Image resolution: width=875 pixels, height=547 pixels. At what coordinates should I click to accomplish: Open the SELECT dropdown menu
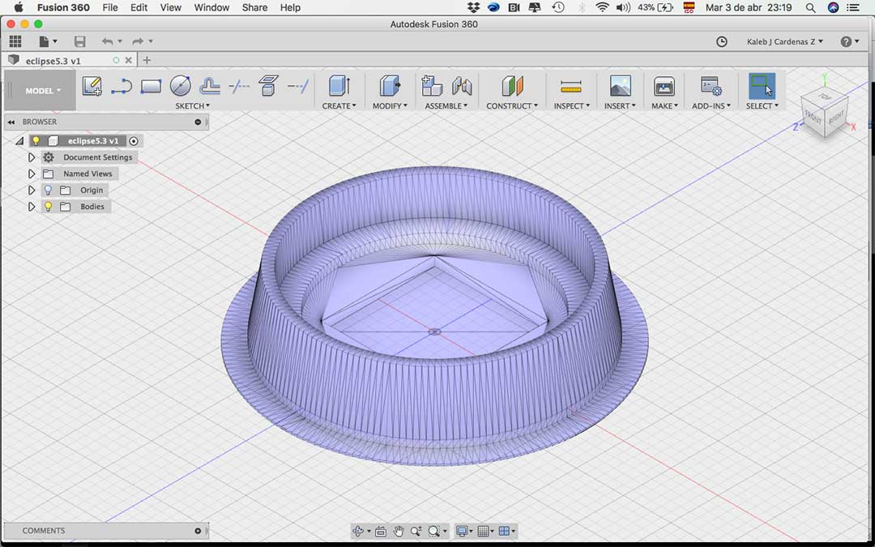762,105
